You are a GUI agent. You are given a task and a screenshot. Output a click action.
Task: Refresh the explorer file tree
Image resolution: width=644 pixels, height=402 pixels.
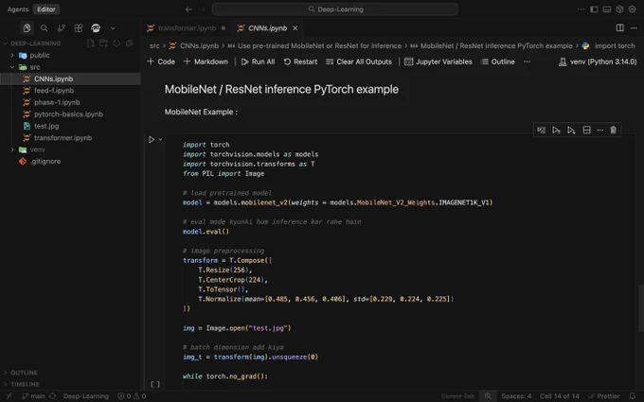point(116,44)
